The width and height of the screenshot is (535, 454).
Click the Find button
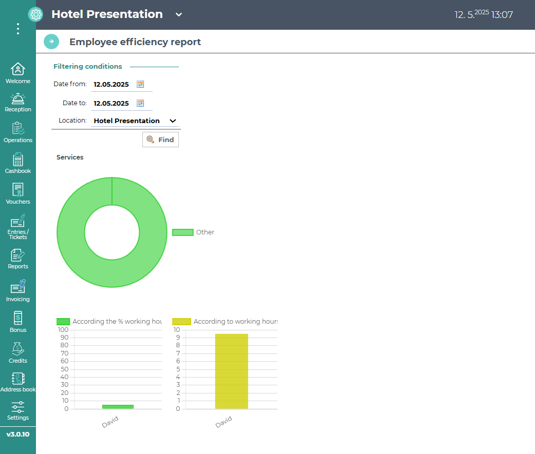[160, 140]
